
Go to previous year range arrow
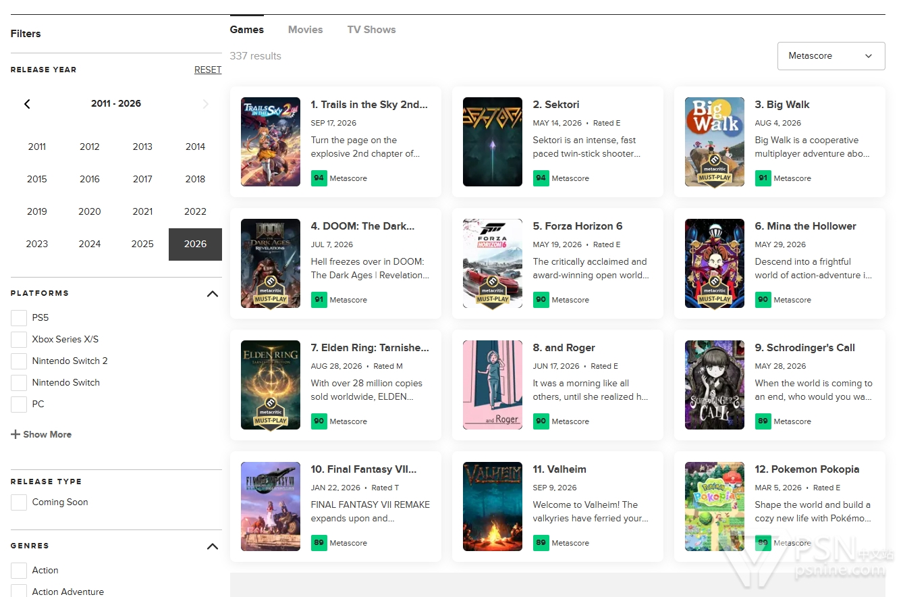[x=27, y=104]
